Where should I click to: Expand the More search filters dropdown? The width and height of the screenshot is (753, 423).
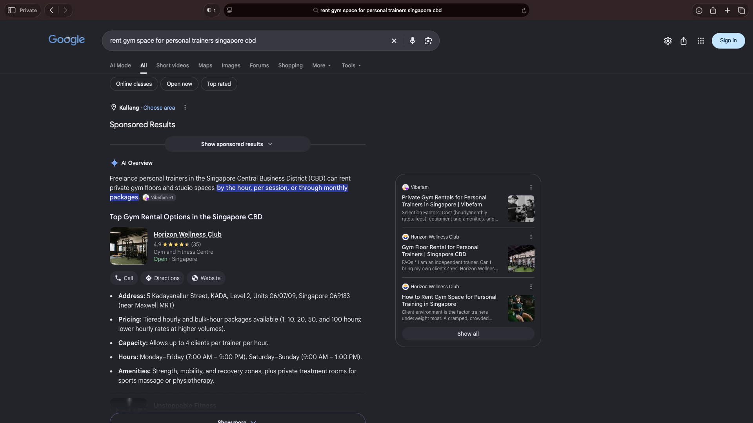pos(322,65)
